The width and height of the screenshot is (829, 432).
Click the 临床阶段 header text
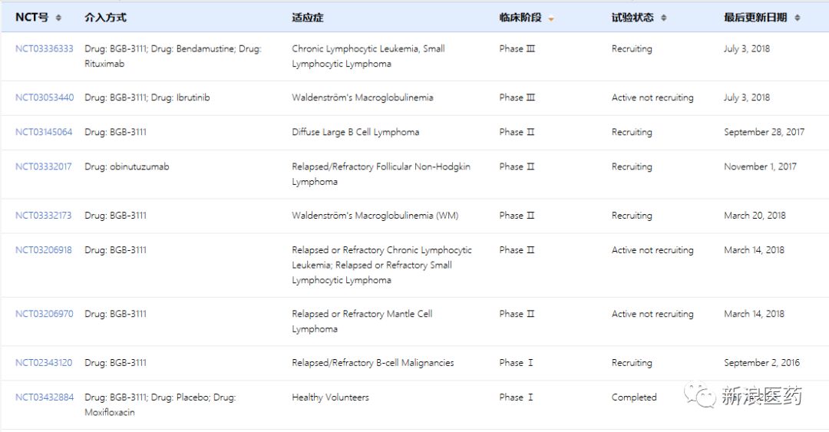point(520,18)
